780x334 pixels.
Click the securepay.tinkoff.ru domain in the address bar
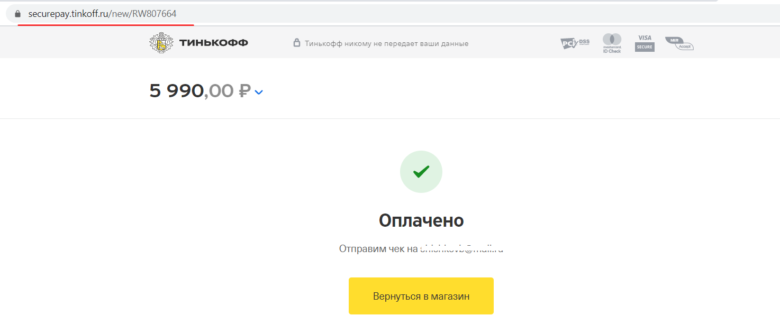(x=68, y=14)
